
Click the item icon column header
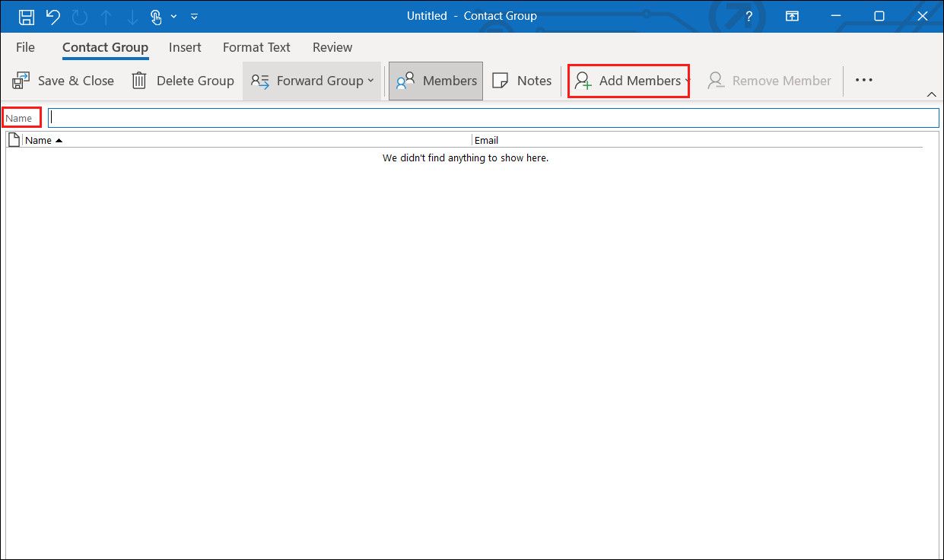14,140
